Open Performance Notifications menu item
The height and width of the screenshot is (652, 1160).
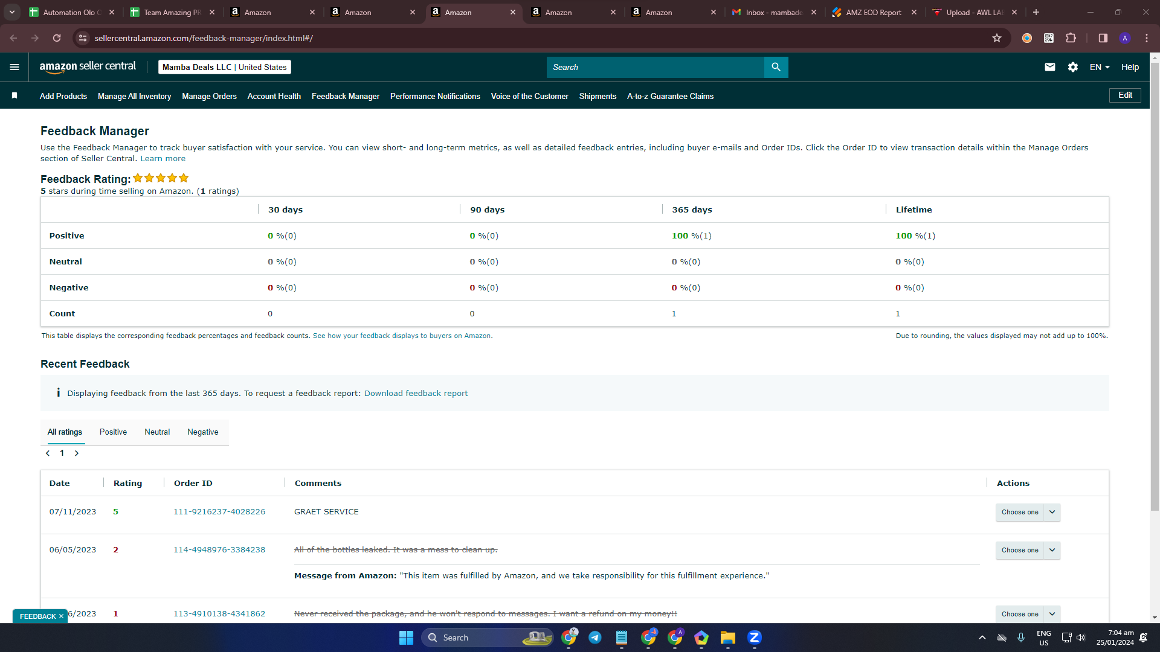tap(435, 96)
